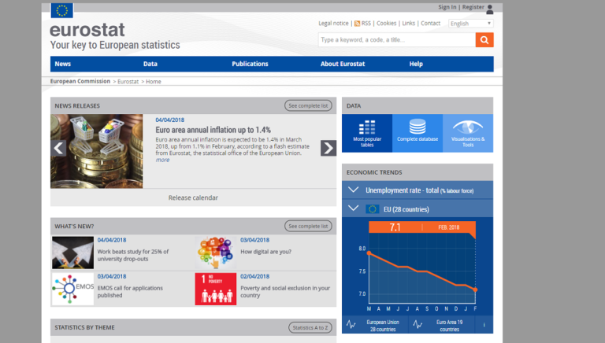Open the Contact link
Screen dimensions: 605x343
point(430,23)
